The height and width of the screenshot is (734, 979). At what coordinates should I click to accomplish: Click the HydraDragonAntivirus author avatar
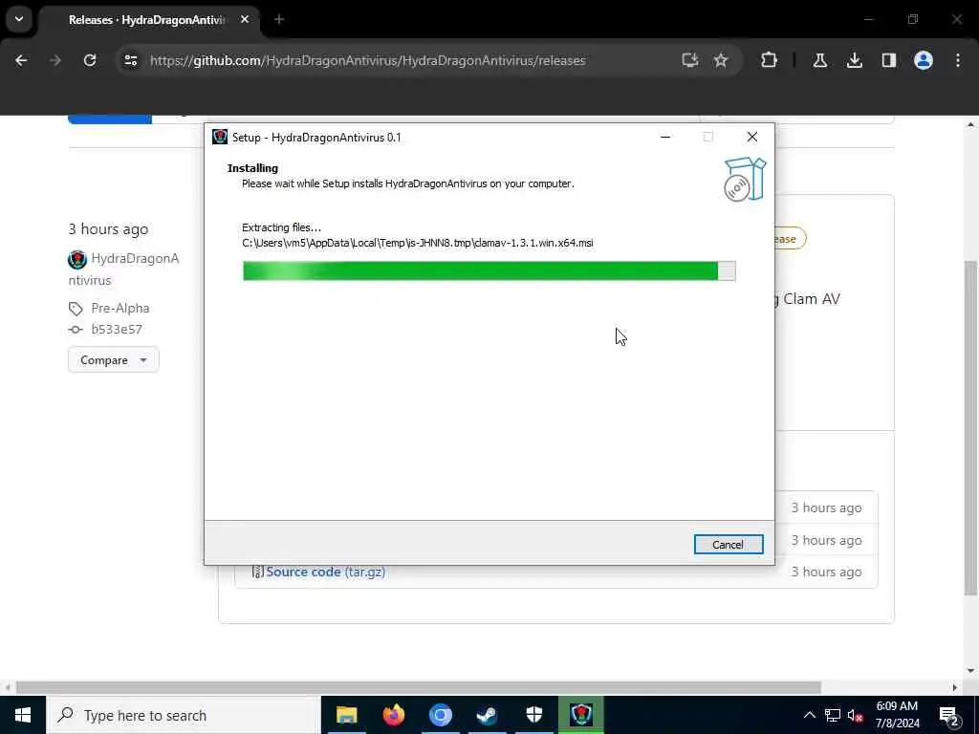(x=77, y=259)
